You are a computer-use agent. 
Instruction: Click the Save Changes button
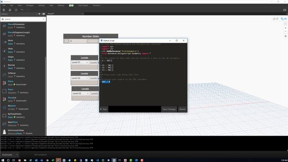169,109
